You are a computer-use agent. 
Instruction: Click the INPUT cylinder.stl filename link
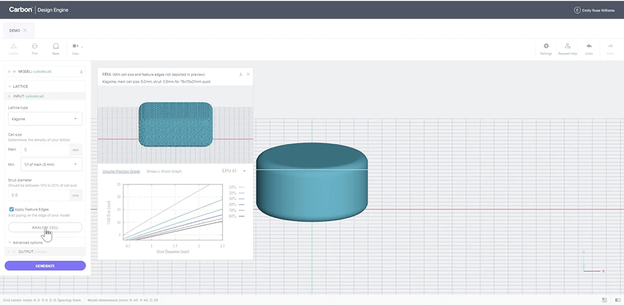click(35, 96)
